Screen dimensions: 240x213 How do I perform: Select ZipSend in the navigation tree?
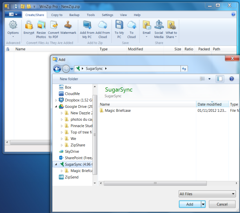tap(69, 177)
